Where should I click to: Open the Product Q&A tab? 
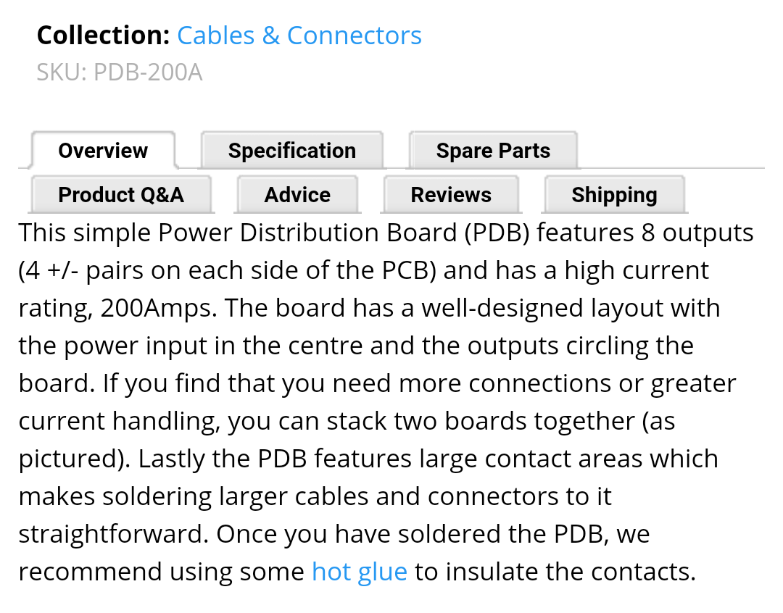(x=121, y=195)
